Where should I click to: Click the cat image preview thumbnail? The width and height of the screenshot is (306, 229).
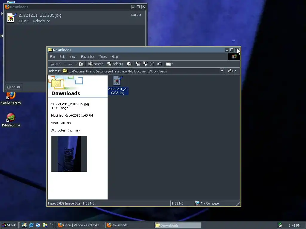pyautogui.click(x=69, y=154)
